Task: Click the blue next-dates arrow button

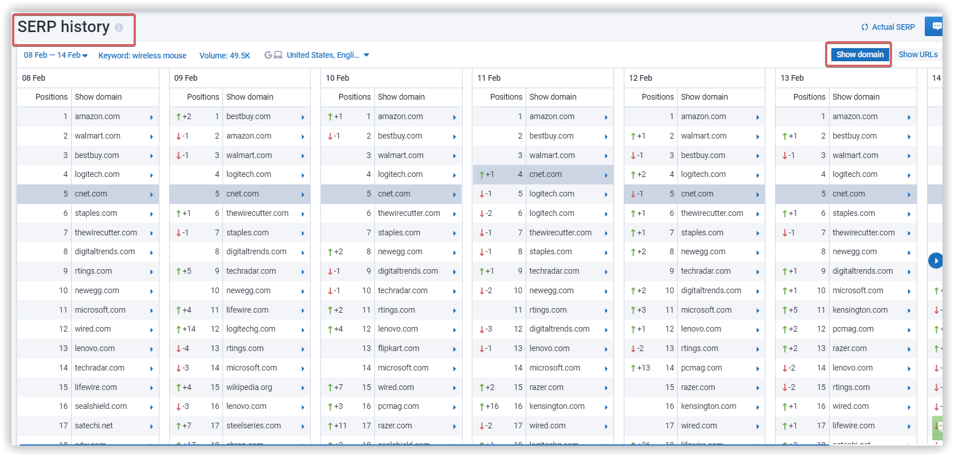Action: [x=936, y=261]
